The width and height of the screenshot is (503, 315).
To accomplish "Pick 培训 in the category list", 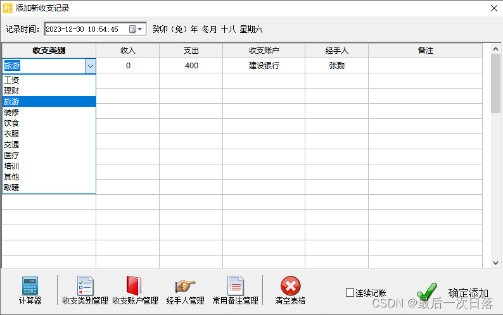I will coord(49,166).
